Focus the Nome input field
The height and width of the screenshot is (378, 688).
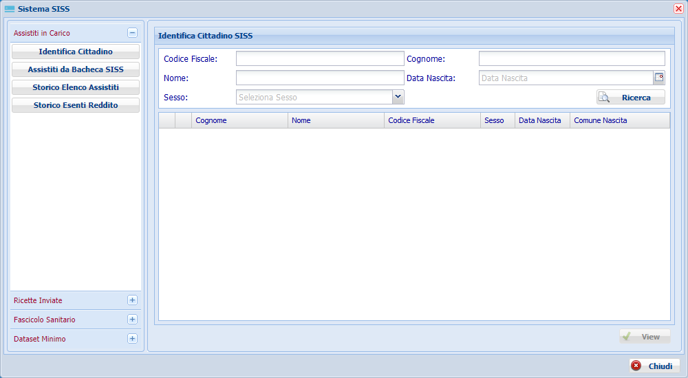320,78
